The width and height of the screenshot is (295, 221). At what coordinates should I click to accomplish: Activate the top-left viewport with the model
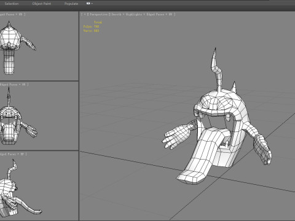(39, 46)
